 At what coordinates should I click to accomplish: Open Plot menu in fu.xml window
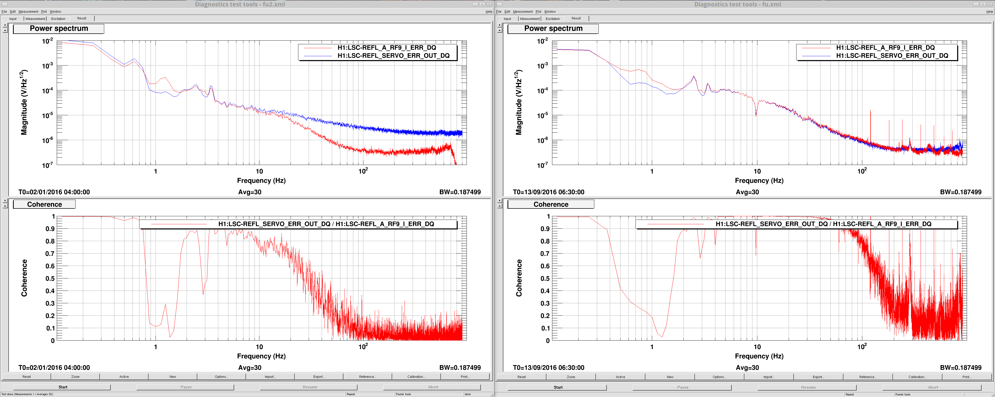point(538,12)
